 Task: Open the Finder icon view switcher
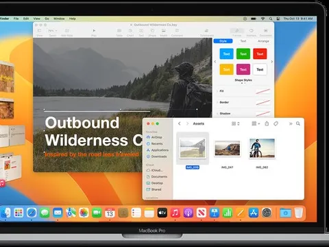tap(235, 123)
